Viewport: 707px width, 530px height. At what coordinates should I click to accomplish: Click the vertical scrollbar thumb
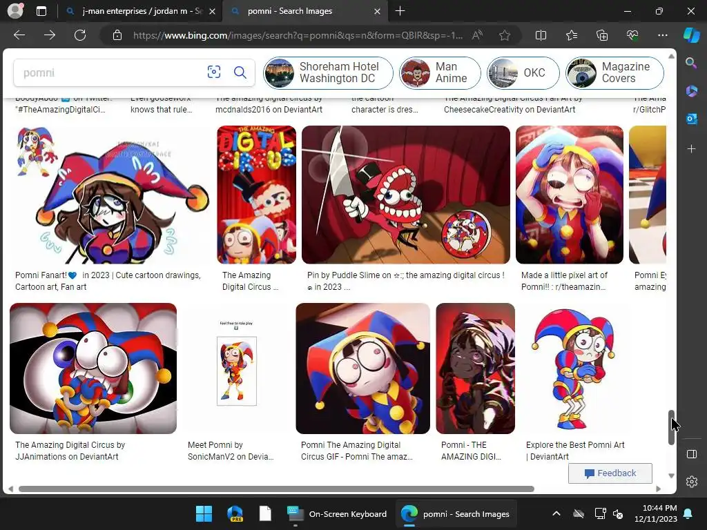[x=671, y=427]
